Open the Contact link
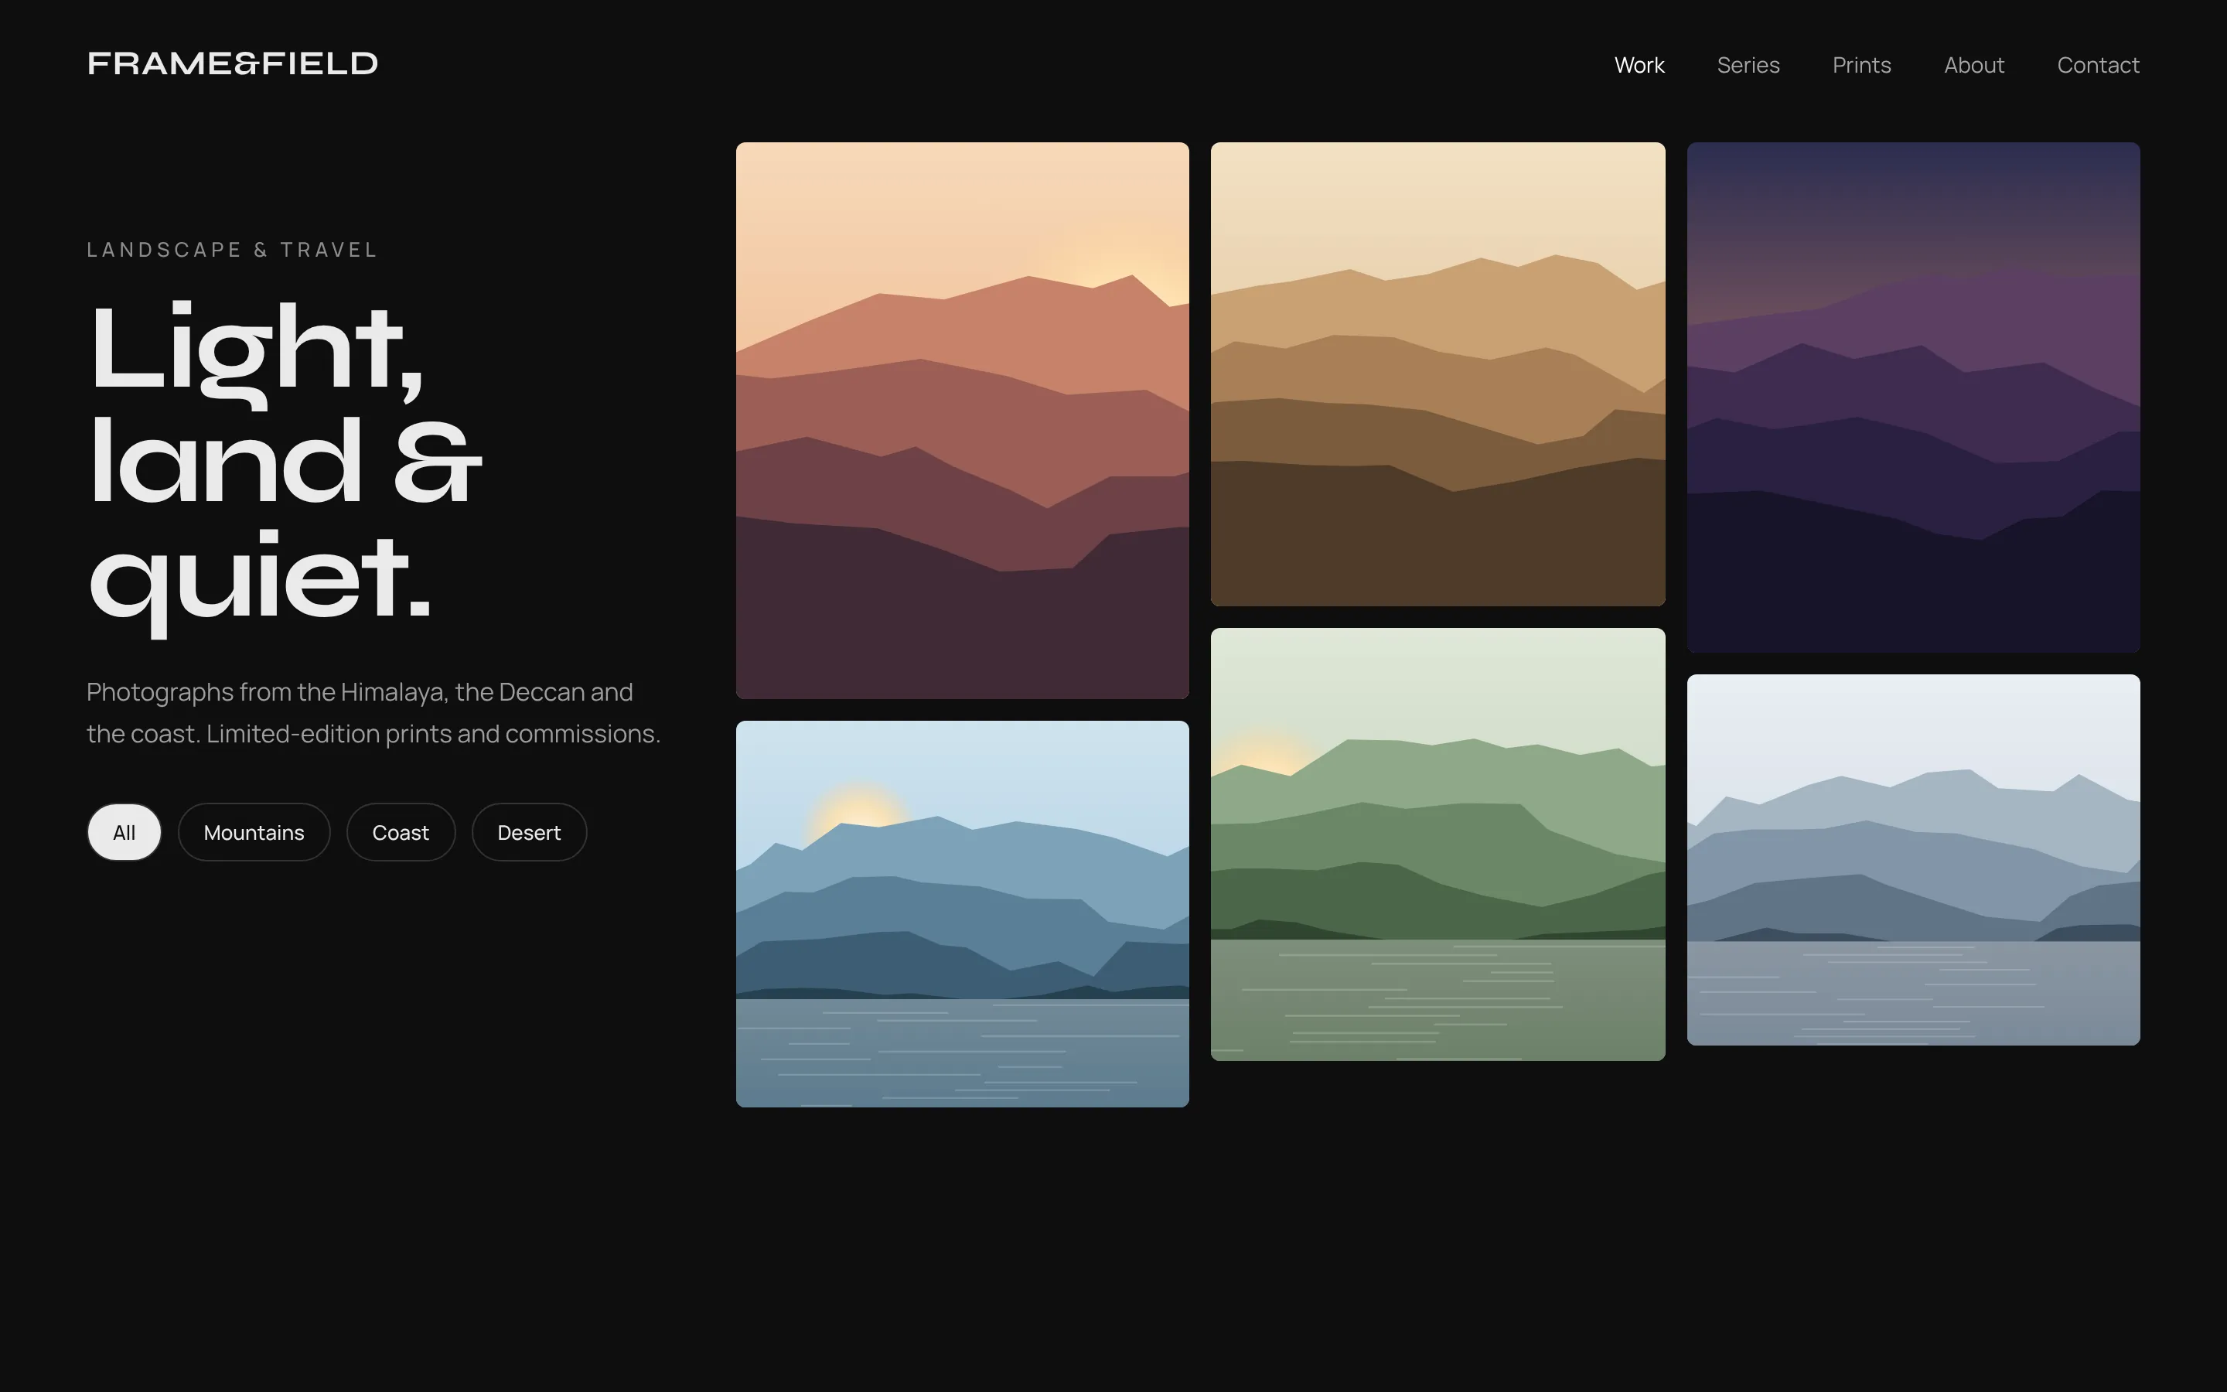 [x=2097, y=66]
